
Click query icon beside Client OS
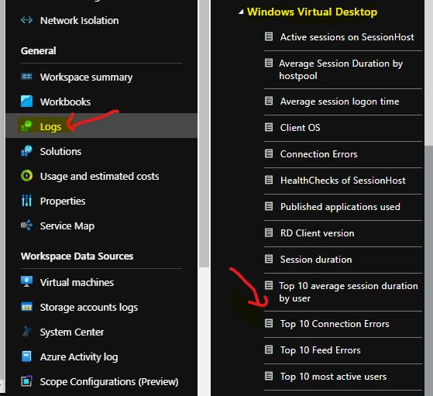(269, 127)
